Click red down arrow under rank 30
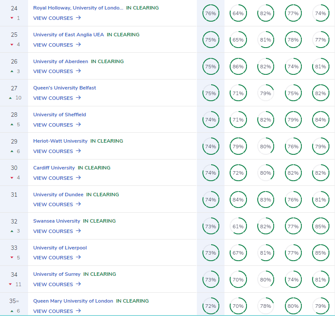This screenshot has width=335, height=316. coord(12,178)
